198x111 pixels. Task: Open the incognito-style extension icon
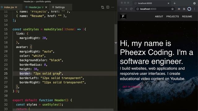(x=179, y=9)
